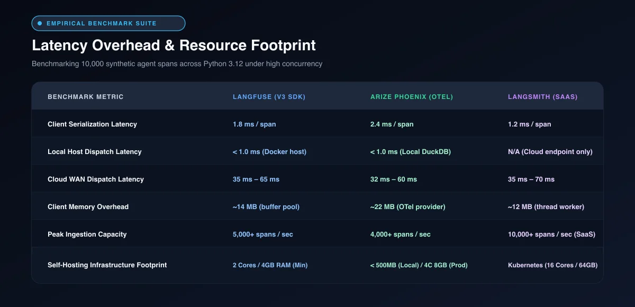Click the ~22 MB (OTel provider) cell

click(408, 207)
